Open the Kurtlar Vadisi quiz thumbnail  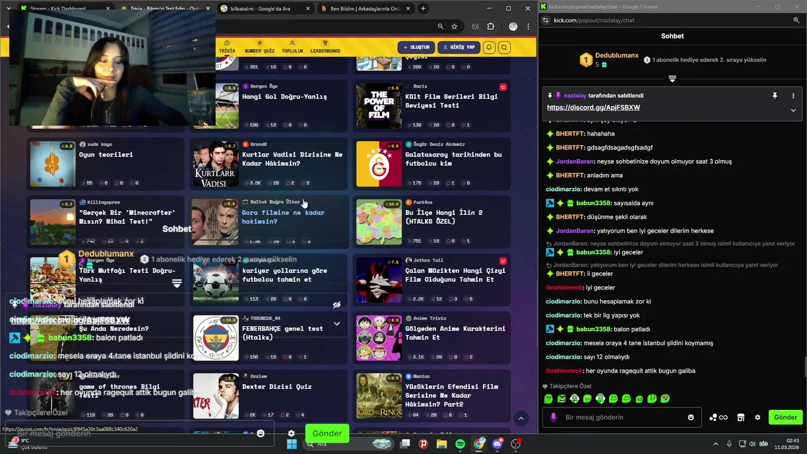click(216, 164)
